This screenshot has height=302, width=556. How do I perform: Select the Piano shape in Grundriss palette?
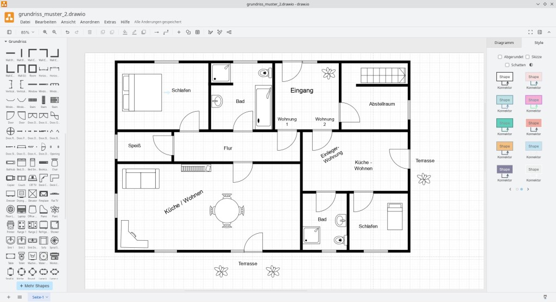43,210
